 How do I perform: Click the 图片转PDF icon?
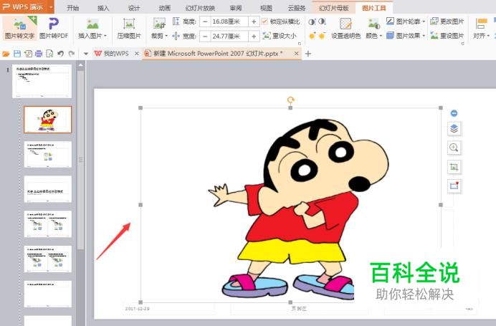(54, 24)
